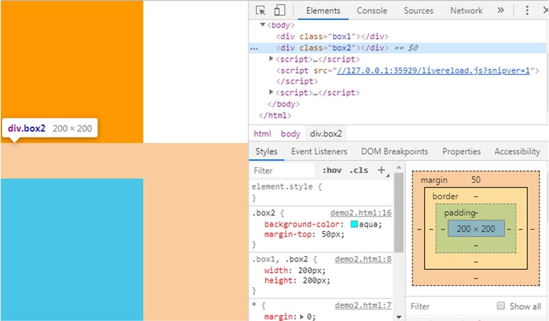Click the background-color property name
This screenshot has height=321, width=549.
(302, 224)
